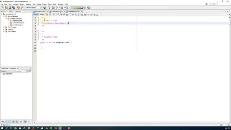Click the New File toolbar icon
Image resolution: width=231 pixels, height=130 pixels.
[3, 8]
